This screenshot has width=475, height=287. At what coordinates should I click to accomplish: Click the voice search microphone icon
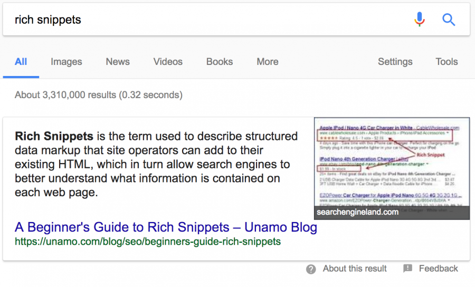(x=420, y=20)
